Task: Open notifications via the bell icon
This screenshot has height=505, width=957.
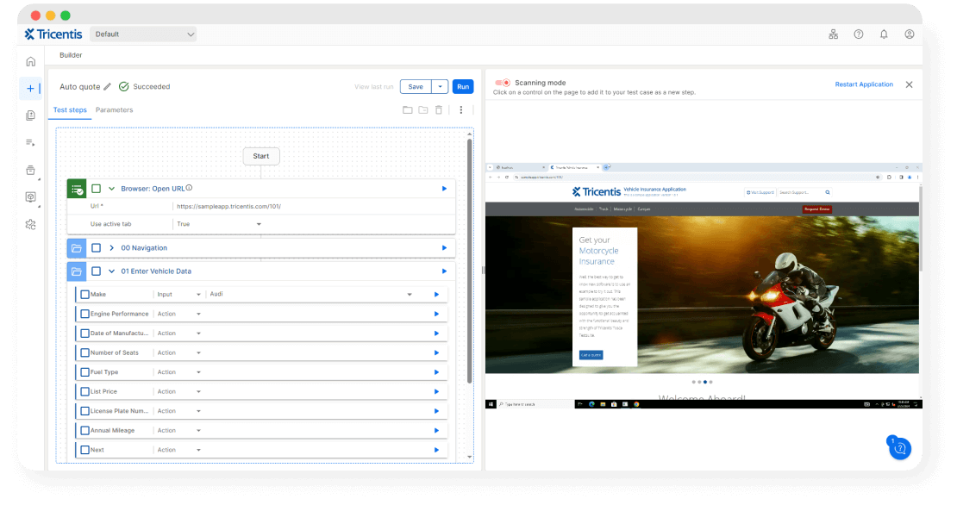Action: 883,34
